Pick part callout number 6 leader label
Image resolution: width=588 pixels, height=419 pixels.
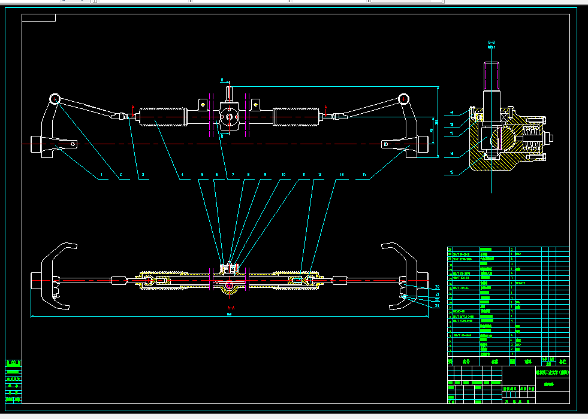(217, 175)
